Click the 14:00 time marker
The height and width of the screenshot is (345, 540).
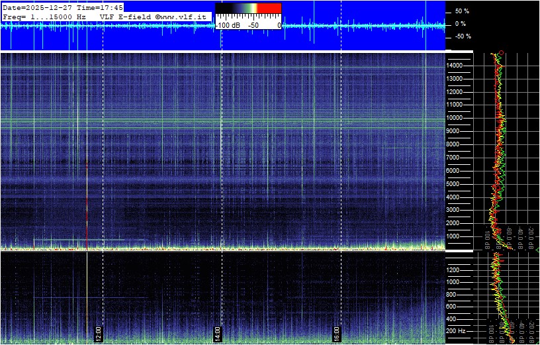(x=218, y=332)
